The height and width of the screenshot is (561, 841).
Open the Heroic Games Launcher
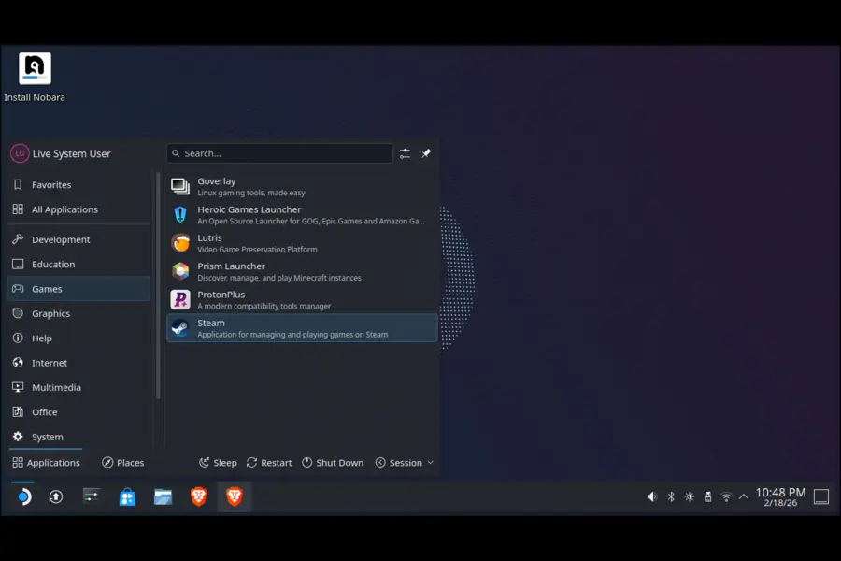280,214
